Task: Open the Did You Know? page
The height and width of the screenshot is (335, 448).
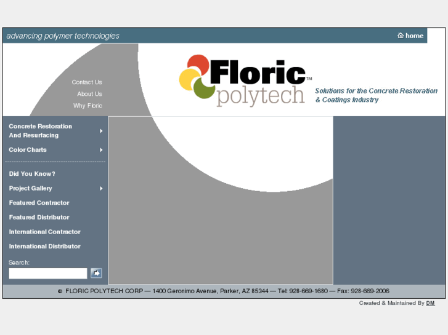Action: point(32,173)
